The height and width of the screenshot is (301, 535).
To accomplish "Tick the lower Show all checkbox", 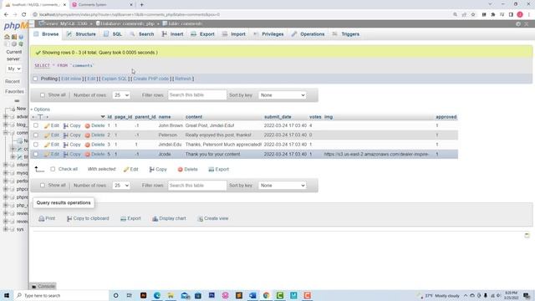I will tap(43, 186).
